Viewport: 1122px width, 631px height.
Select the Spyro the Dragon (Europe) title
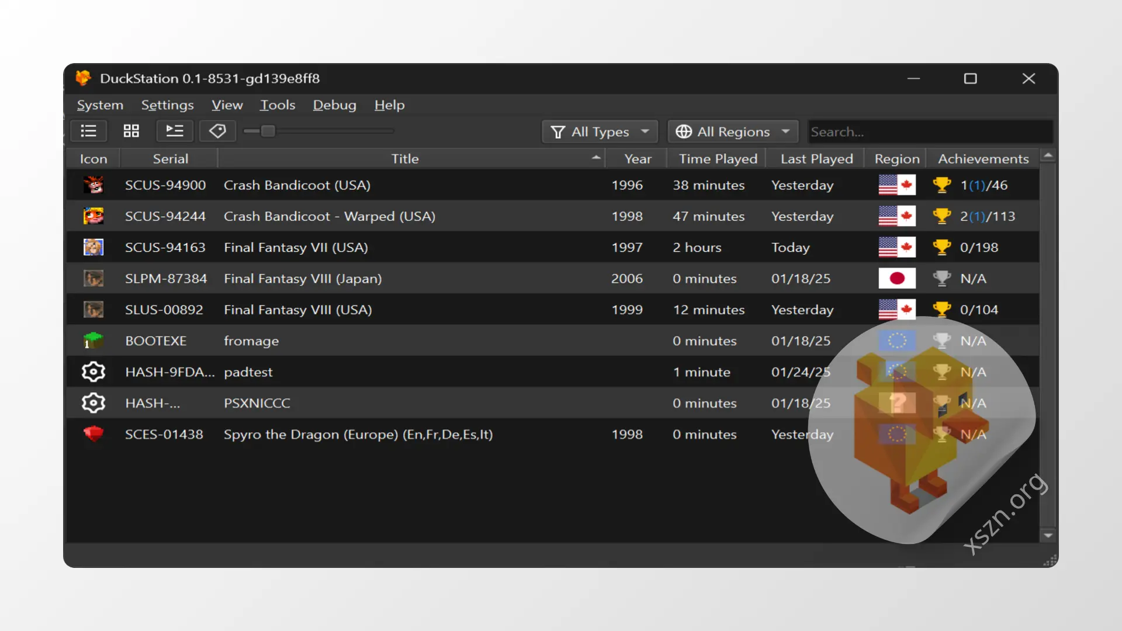(358, 434)
